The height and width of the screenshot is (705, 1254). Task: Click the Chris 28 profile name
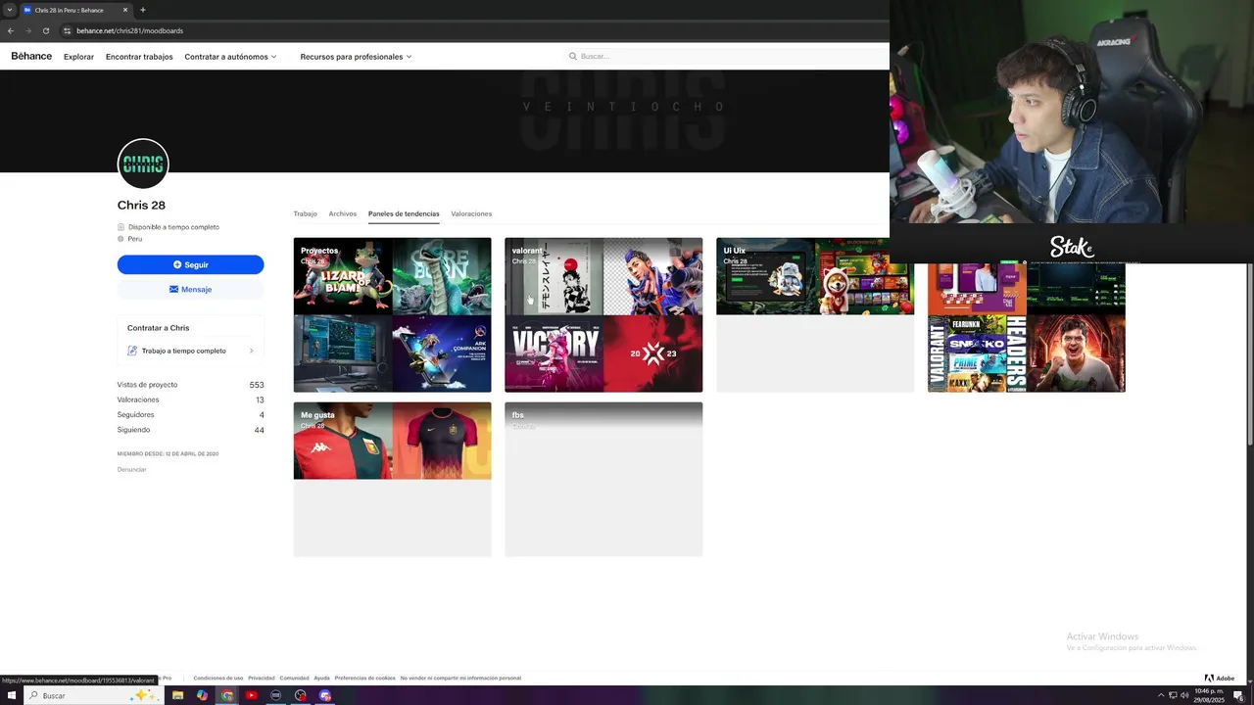click(x=141, y=205)
